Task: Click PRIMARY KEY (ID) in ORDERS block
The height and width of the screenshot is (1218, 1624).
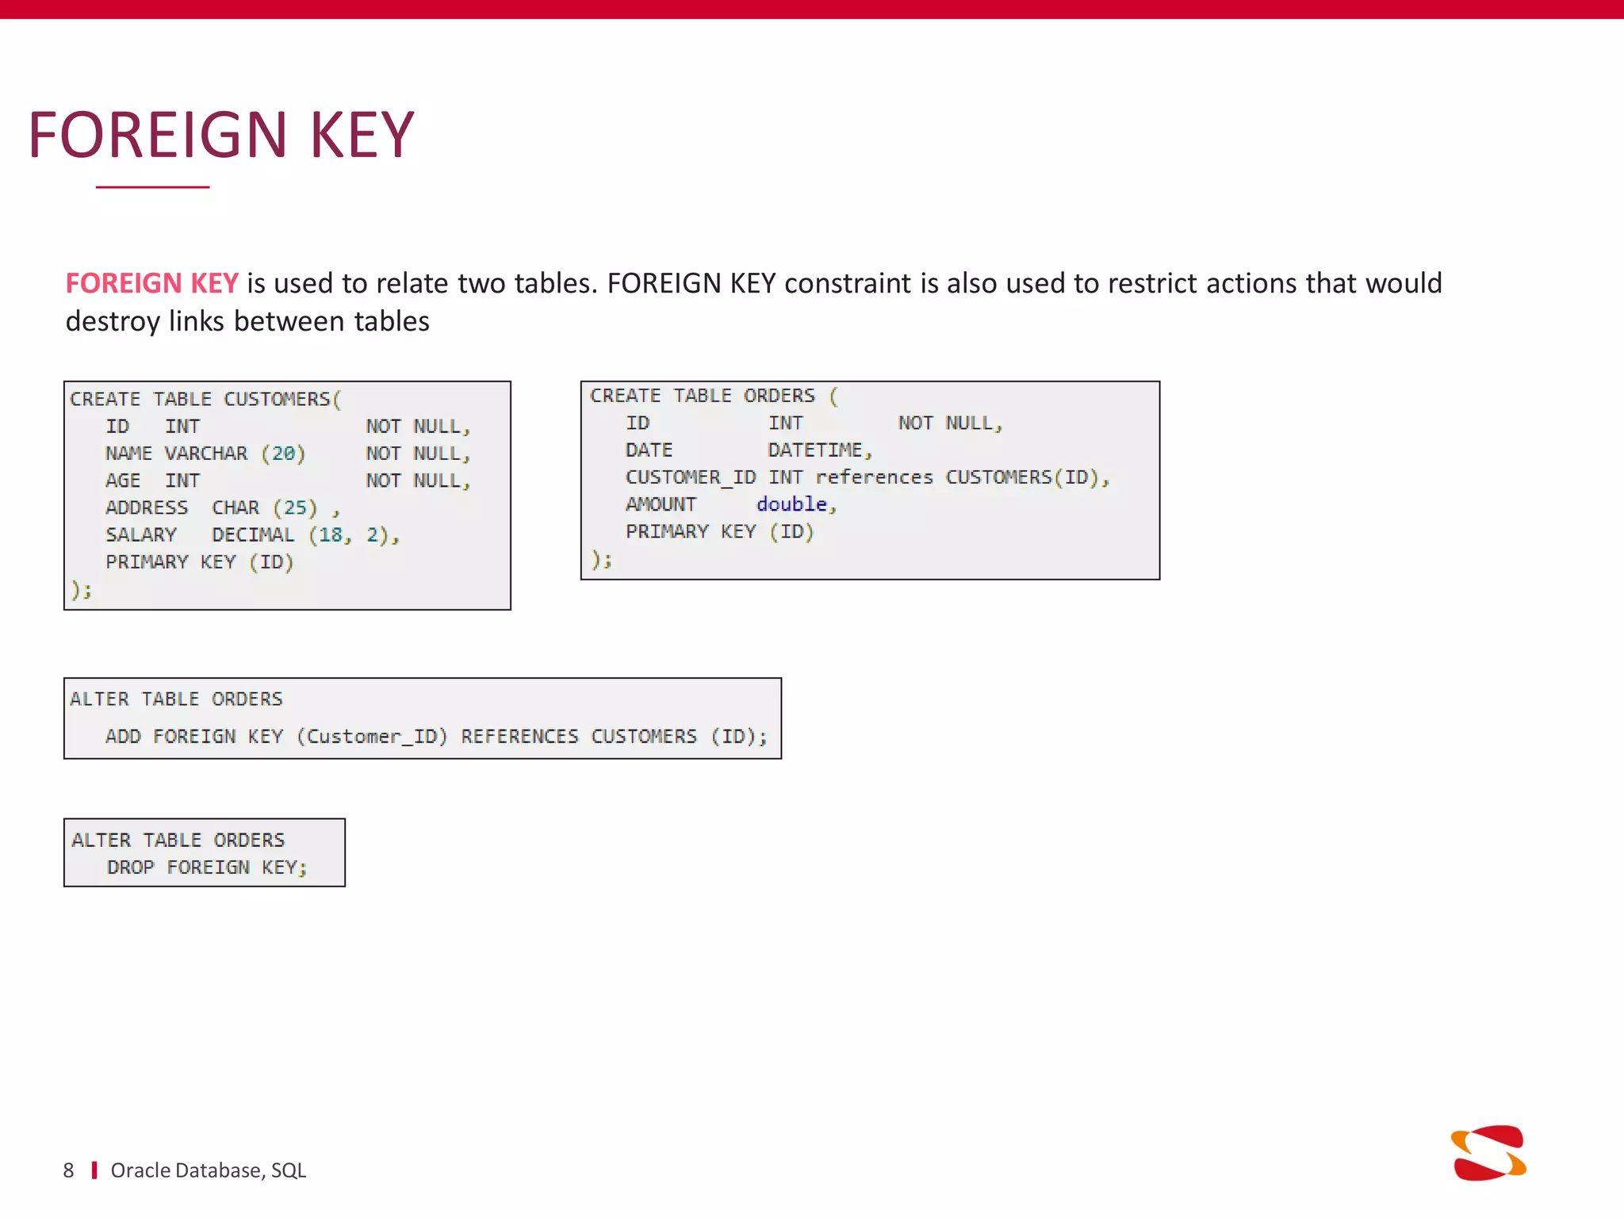Action: pos(720,531)
